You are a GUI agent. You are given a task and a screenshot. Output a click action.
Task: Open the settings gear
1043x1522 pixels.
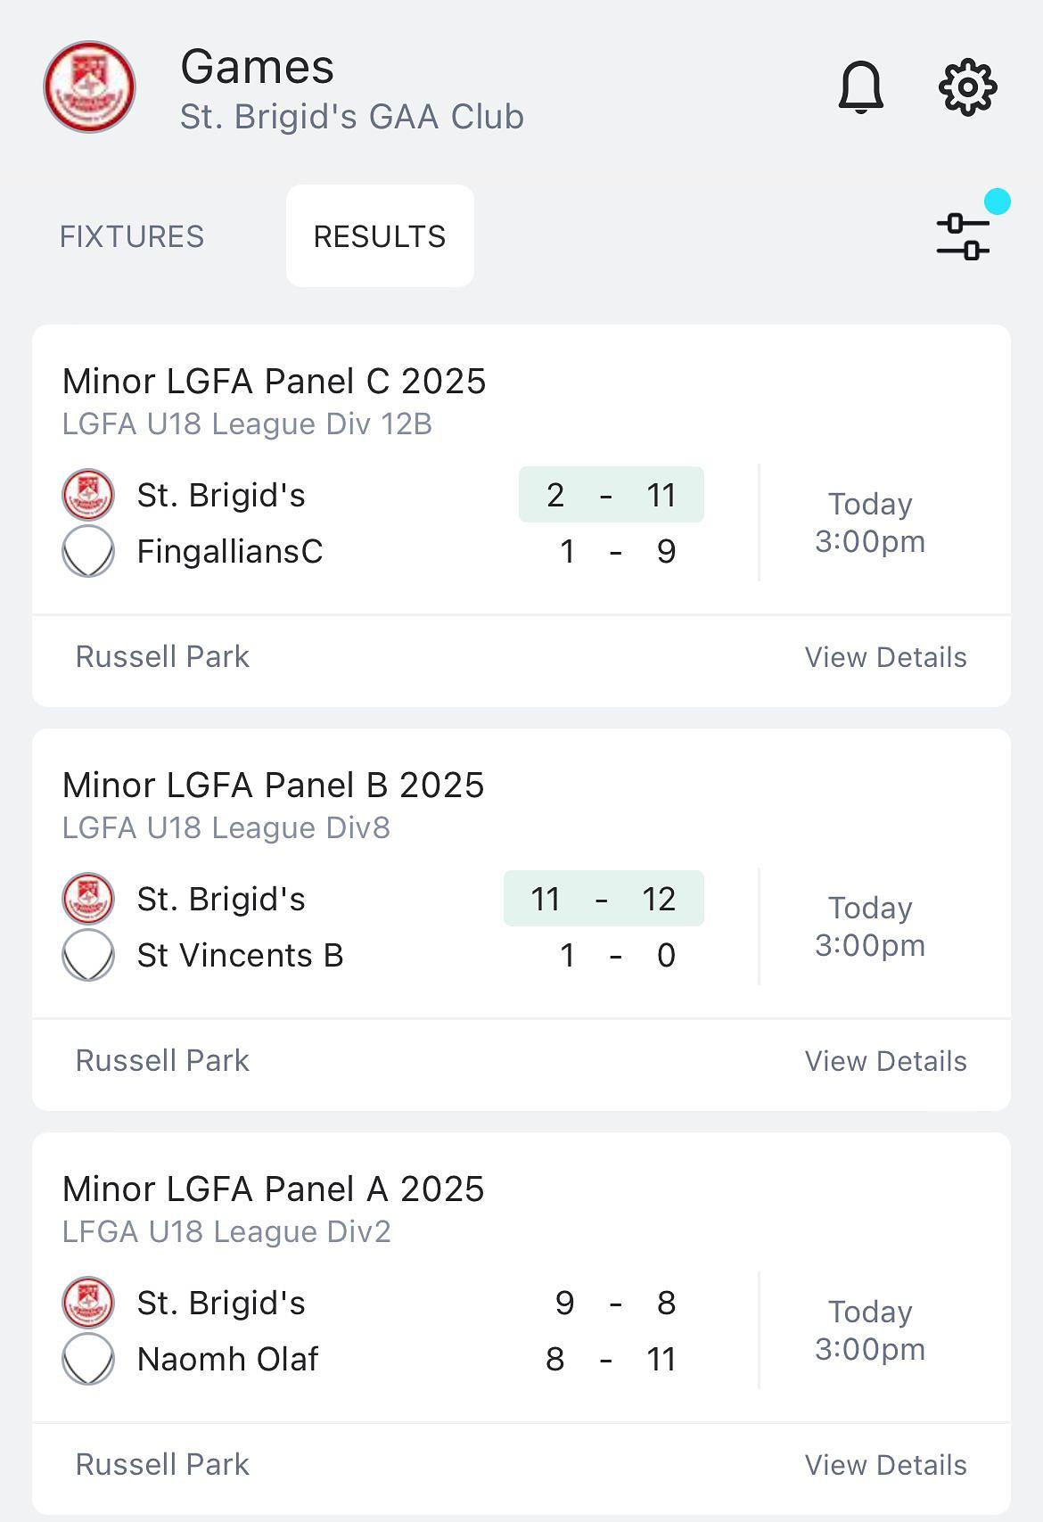(967, 87)
